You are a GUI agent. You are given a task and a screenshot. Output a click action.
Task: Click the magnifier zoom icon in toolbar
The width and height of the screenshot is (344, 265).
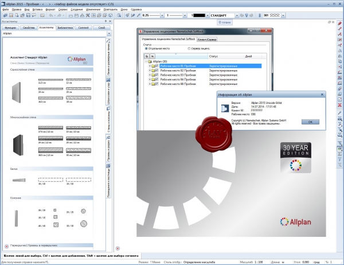pos(119,15)
